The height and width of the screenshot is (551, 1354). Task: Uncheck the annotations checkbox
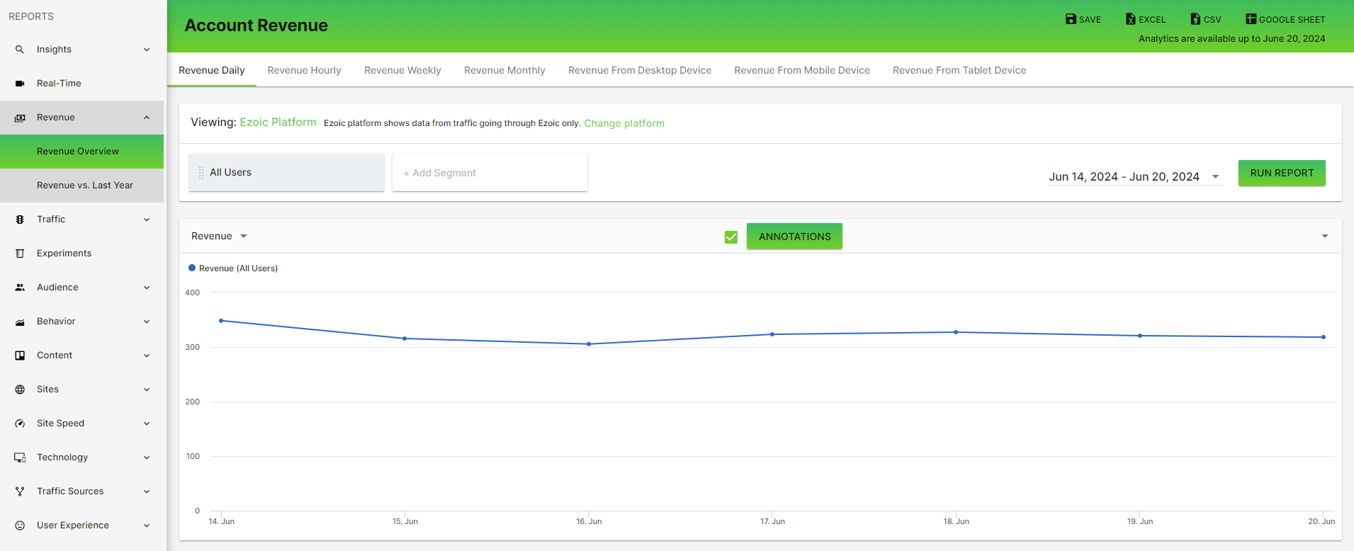(x=731, y=237)
